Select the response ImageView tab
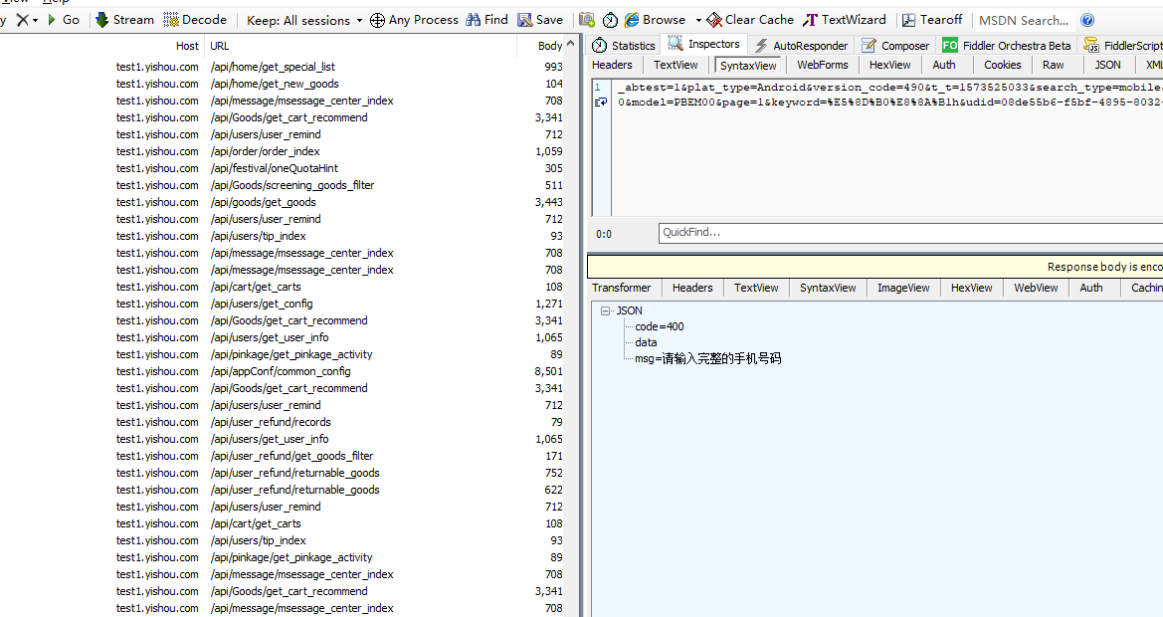The height and width of the screenshot is (617, 1163). 903,288
